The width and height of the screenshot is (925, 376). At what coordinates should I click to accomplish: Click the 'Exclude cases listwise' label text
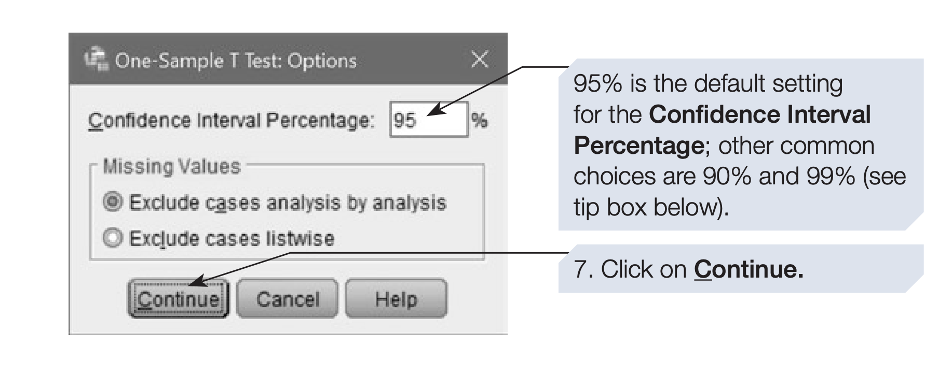tap(232, 238)
